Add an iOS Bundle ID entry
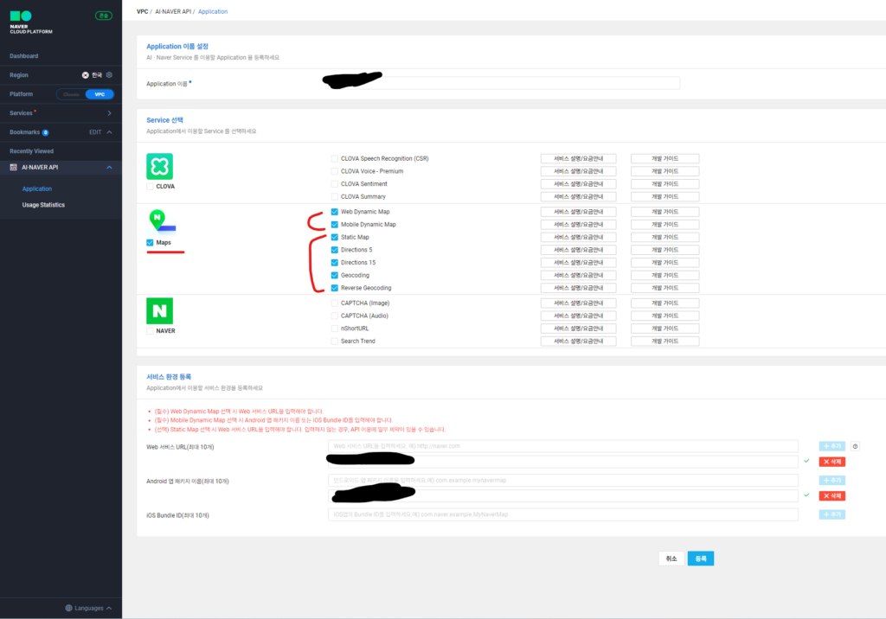The width and height of the screenshot is (886, 619). click(x=831, y=514)
